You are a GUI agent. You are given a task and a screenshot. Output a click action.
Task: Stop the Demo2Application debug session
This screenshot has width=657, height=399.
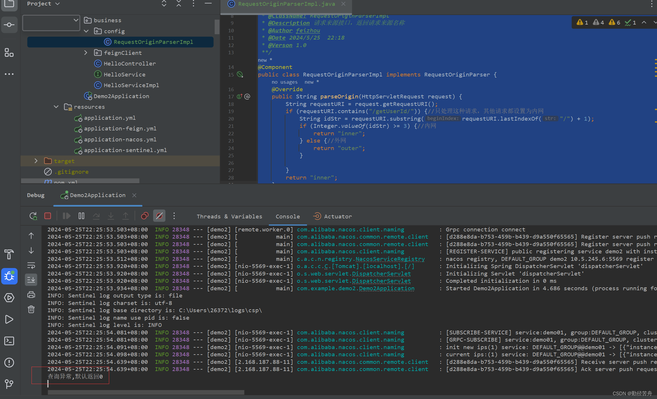tap(48, 216)
